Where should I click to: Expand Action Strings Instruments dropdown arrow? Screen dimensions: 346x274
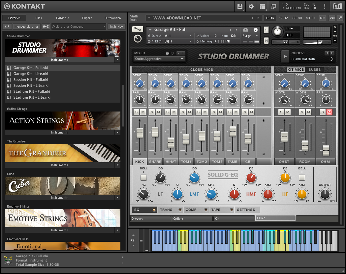coord(117,132)
